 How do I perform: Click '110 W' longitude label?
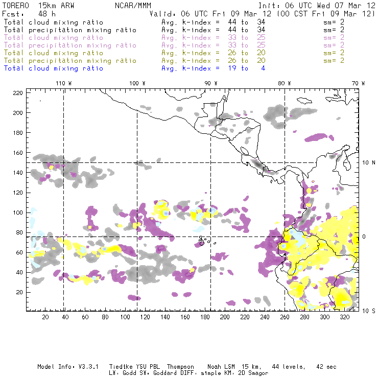(64, 83)
